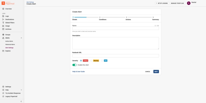Click the Settings gear icon
The height and width of the screenshot is (103, 206).
(3, 87)
